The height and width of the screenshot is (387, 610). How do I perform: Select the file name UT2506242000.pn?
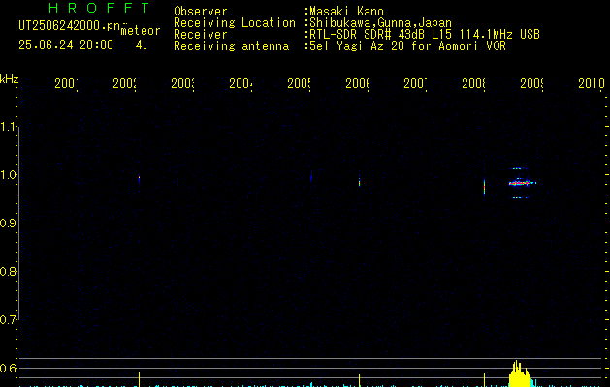(x=70, y=26)
